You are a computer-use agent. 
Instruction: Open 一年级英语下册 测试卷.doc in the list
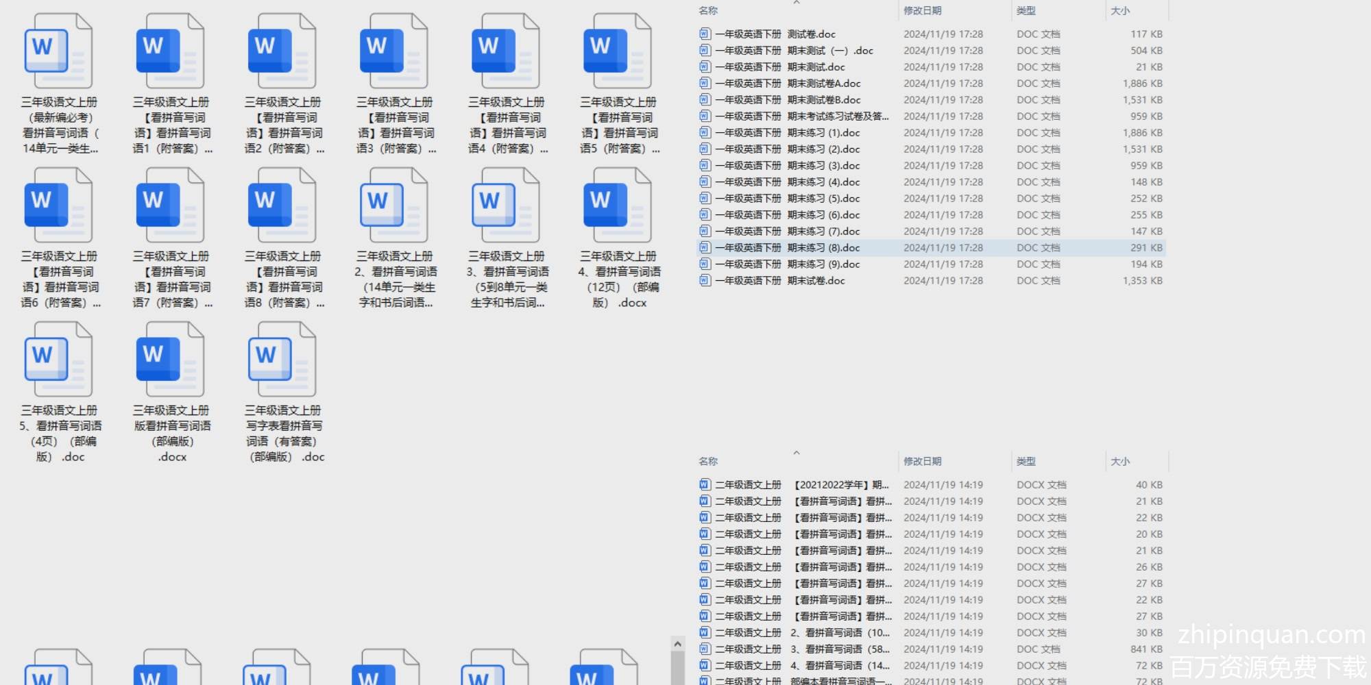(775, 34)
